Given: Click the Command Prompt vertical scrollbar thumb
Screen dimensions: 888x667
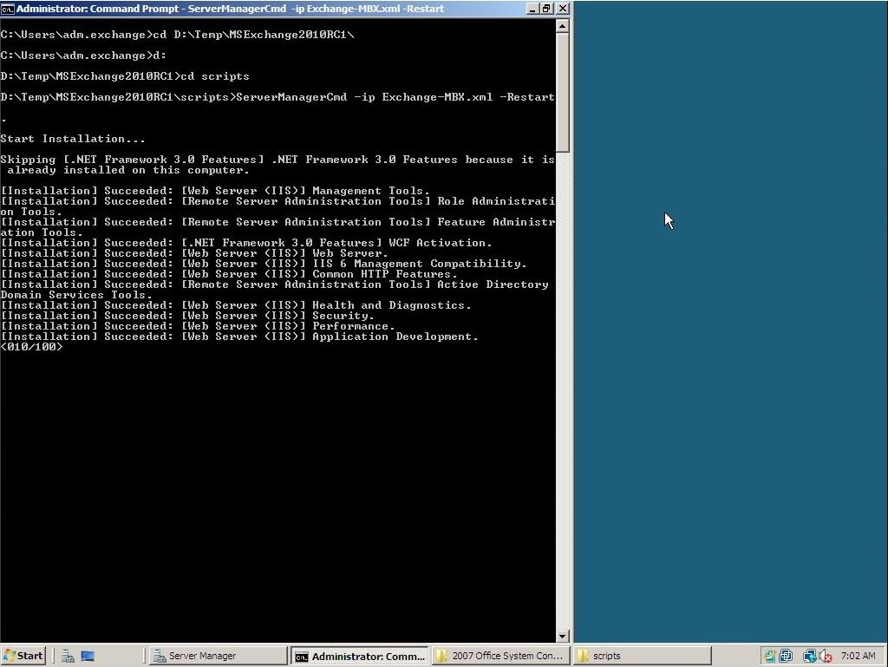Looking at the screenshot, I should click(x=562, y=92).
